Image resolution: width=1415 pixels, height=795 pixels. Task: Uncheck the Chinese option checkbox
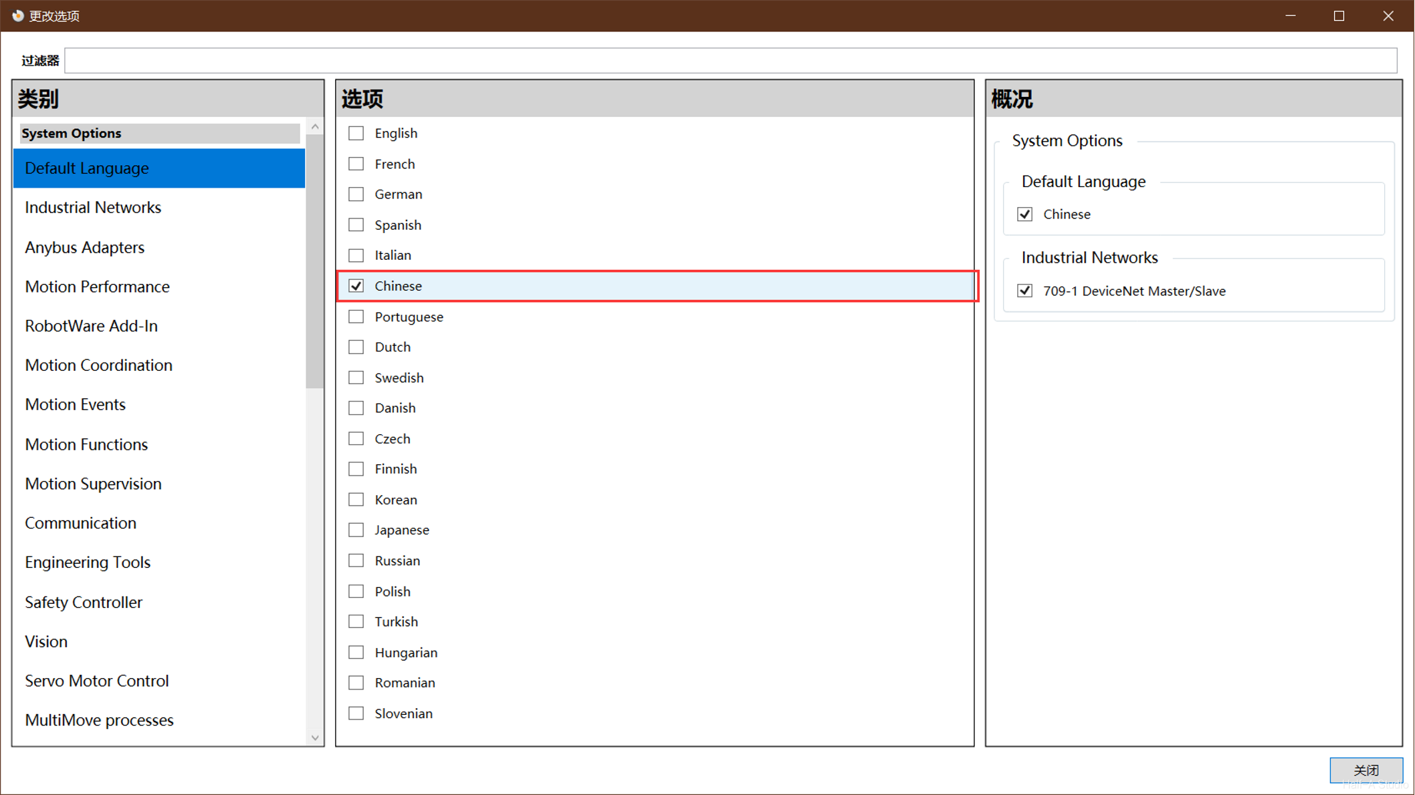coord(356,286)
